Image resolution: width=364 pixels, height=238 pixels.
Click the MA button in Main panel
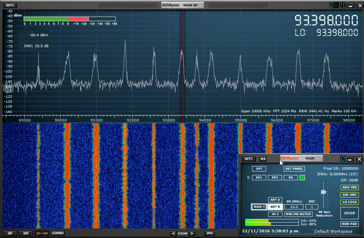click(x=263, y=159)
